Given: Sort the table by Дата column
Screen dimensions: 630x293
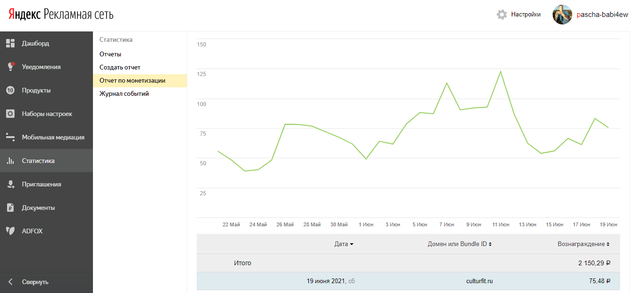Looking at the screenshot, I should click(344, 244).
